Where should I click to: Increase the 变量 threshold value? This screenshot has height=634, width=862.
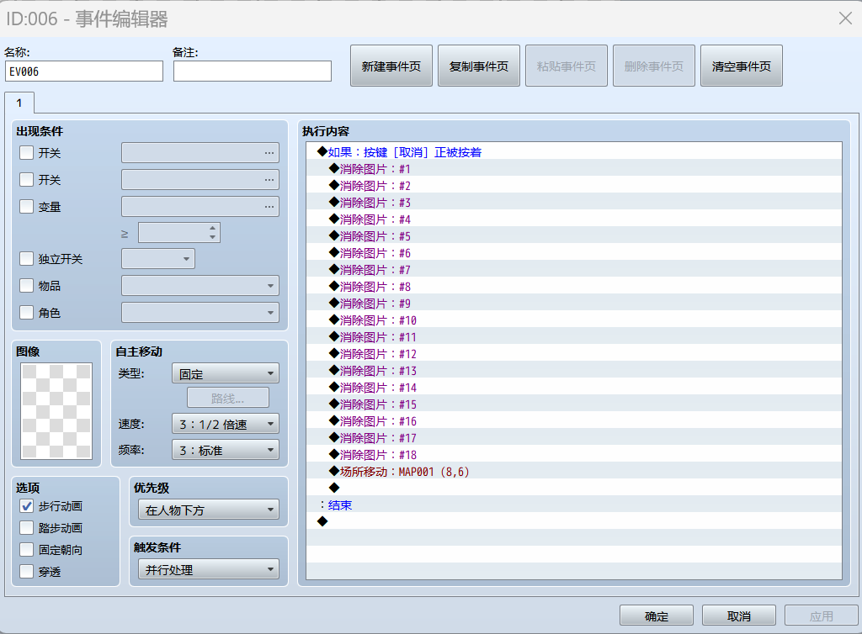[213, 229]
